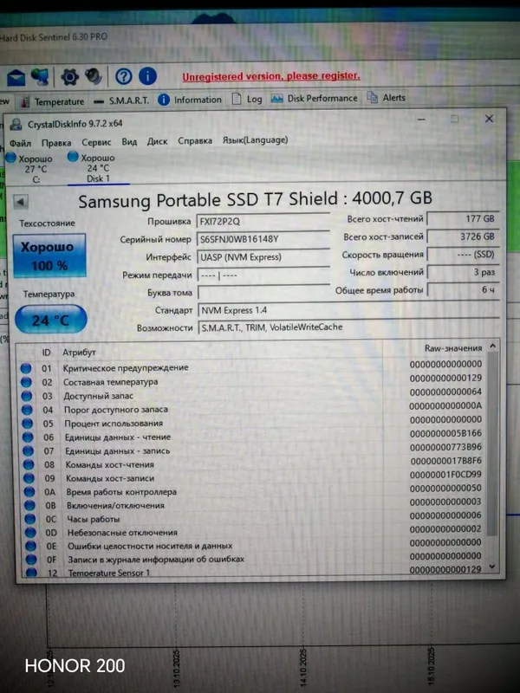Select the Доступный запас attribute row
Image resolution: width=520 pixels, height=693 pixels.
[x=252, y=394]
